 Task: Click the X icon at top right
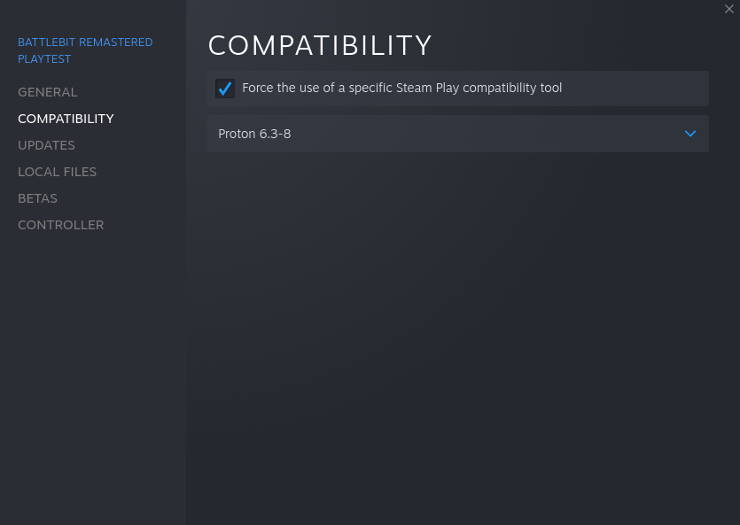(729, 9)
